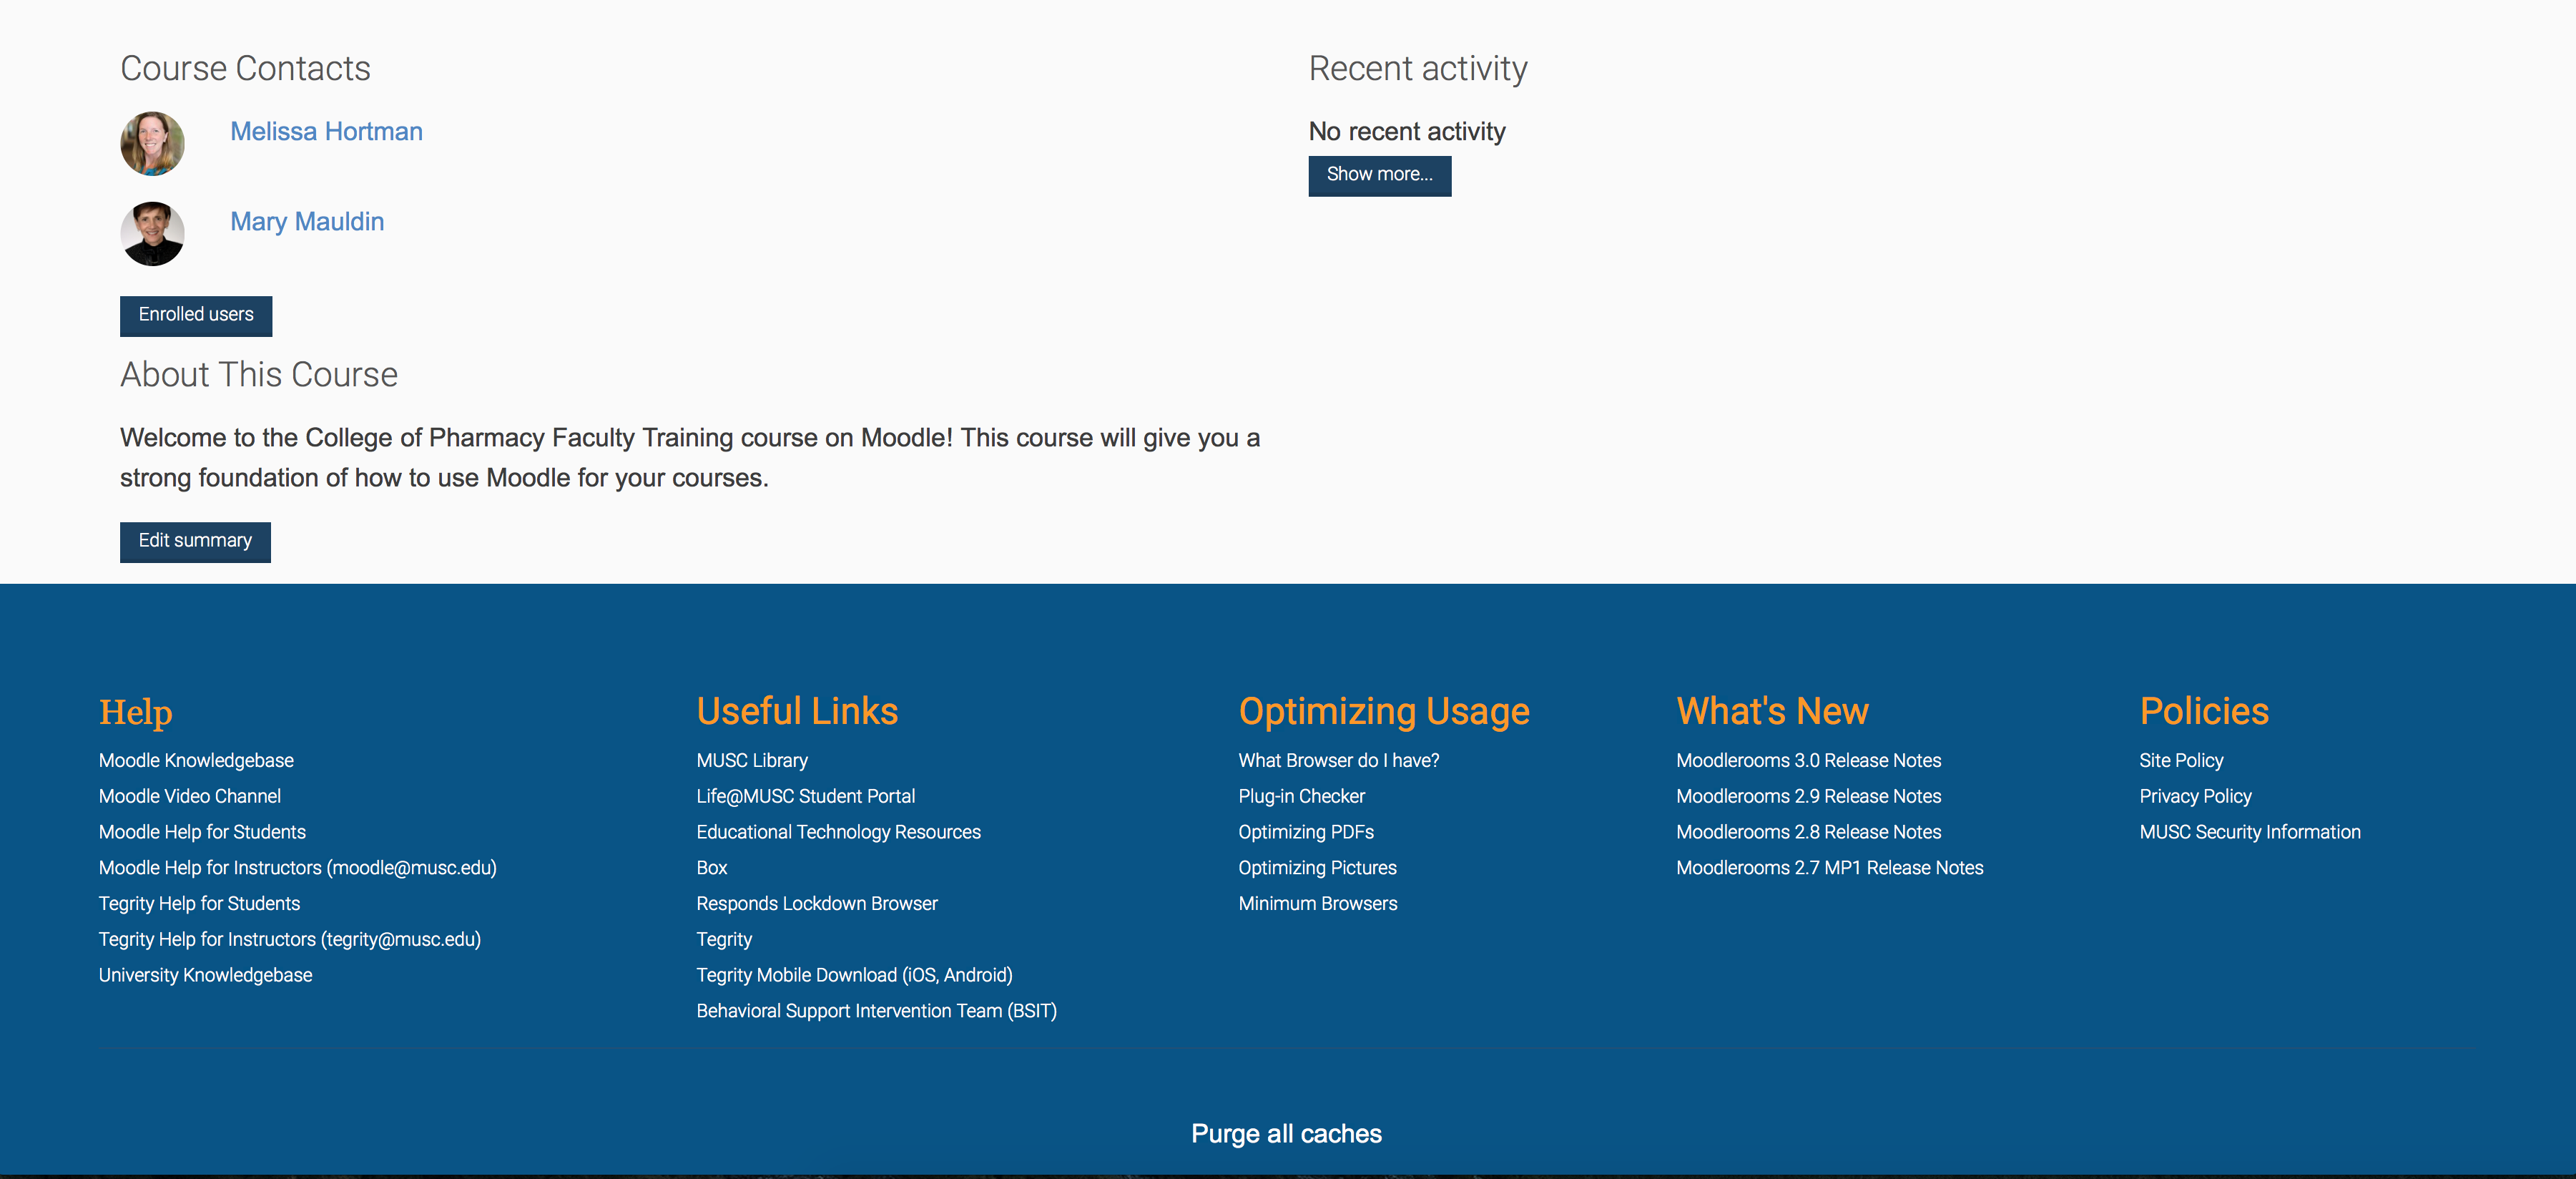Open the MUSC Library link
This screenshot has width=2576, height=1179.
pos(752,760)
